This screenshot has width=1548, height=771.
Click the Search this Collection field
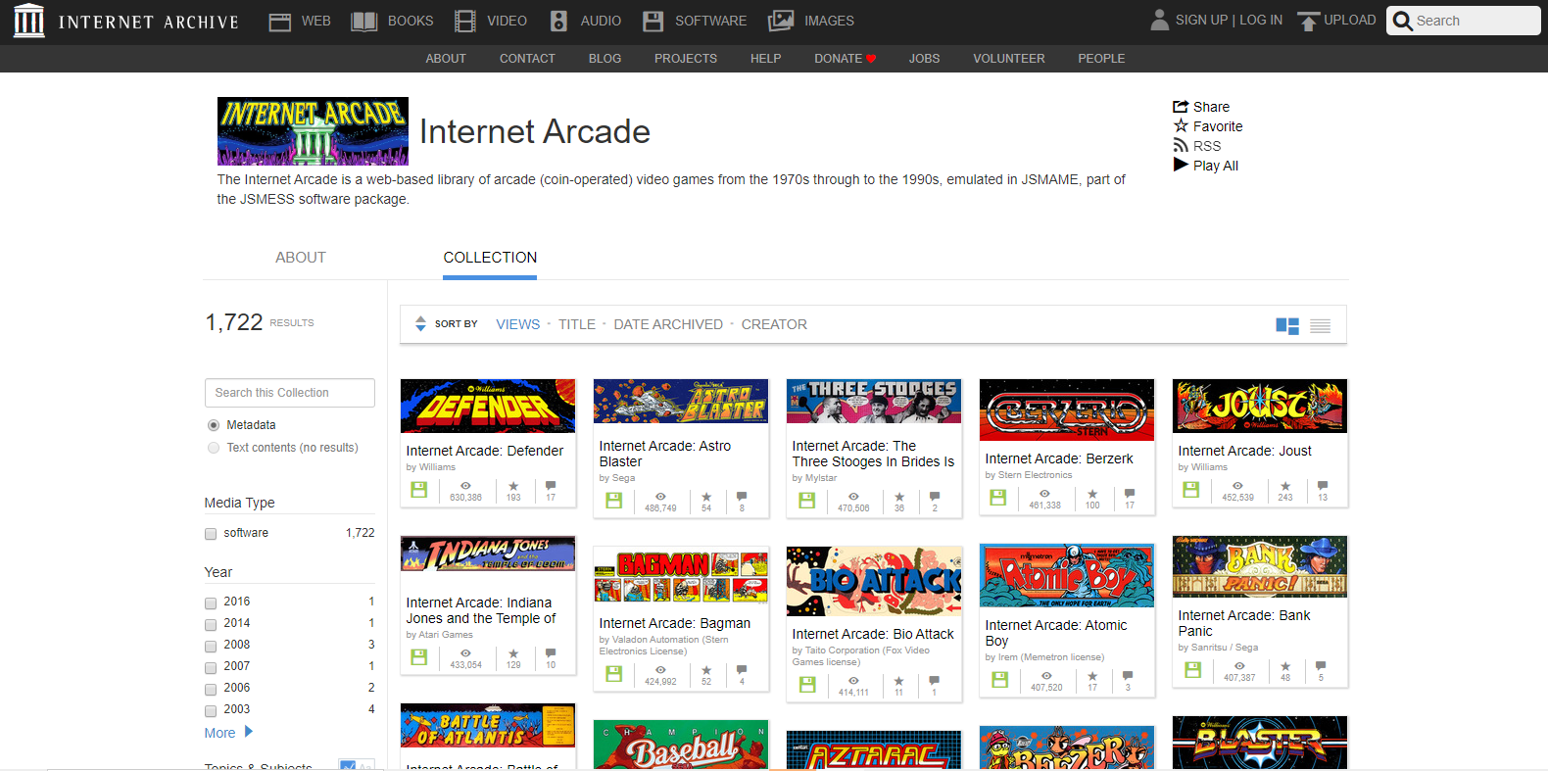coord(290,393)
